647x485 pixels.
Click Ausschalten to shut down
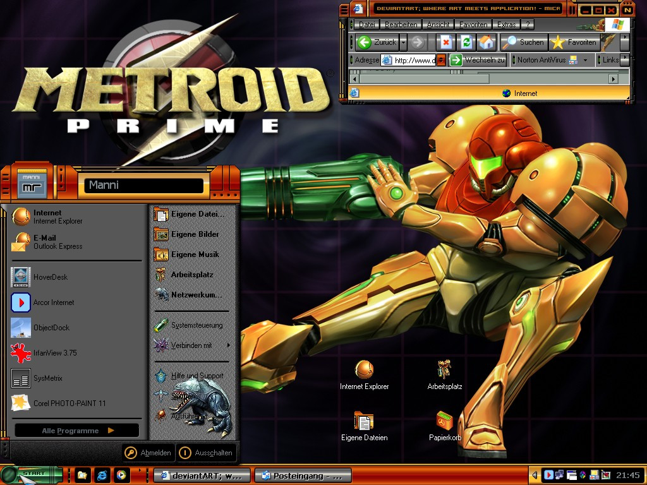[206, 453]
